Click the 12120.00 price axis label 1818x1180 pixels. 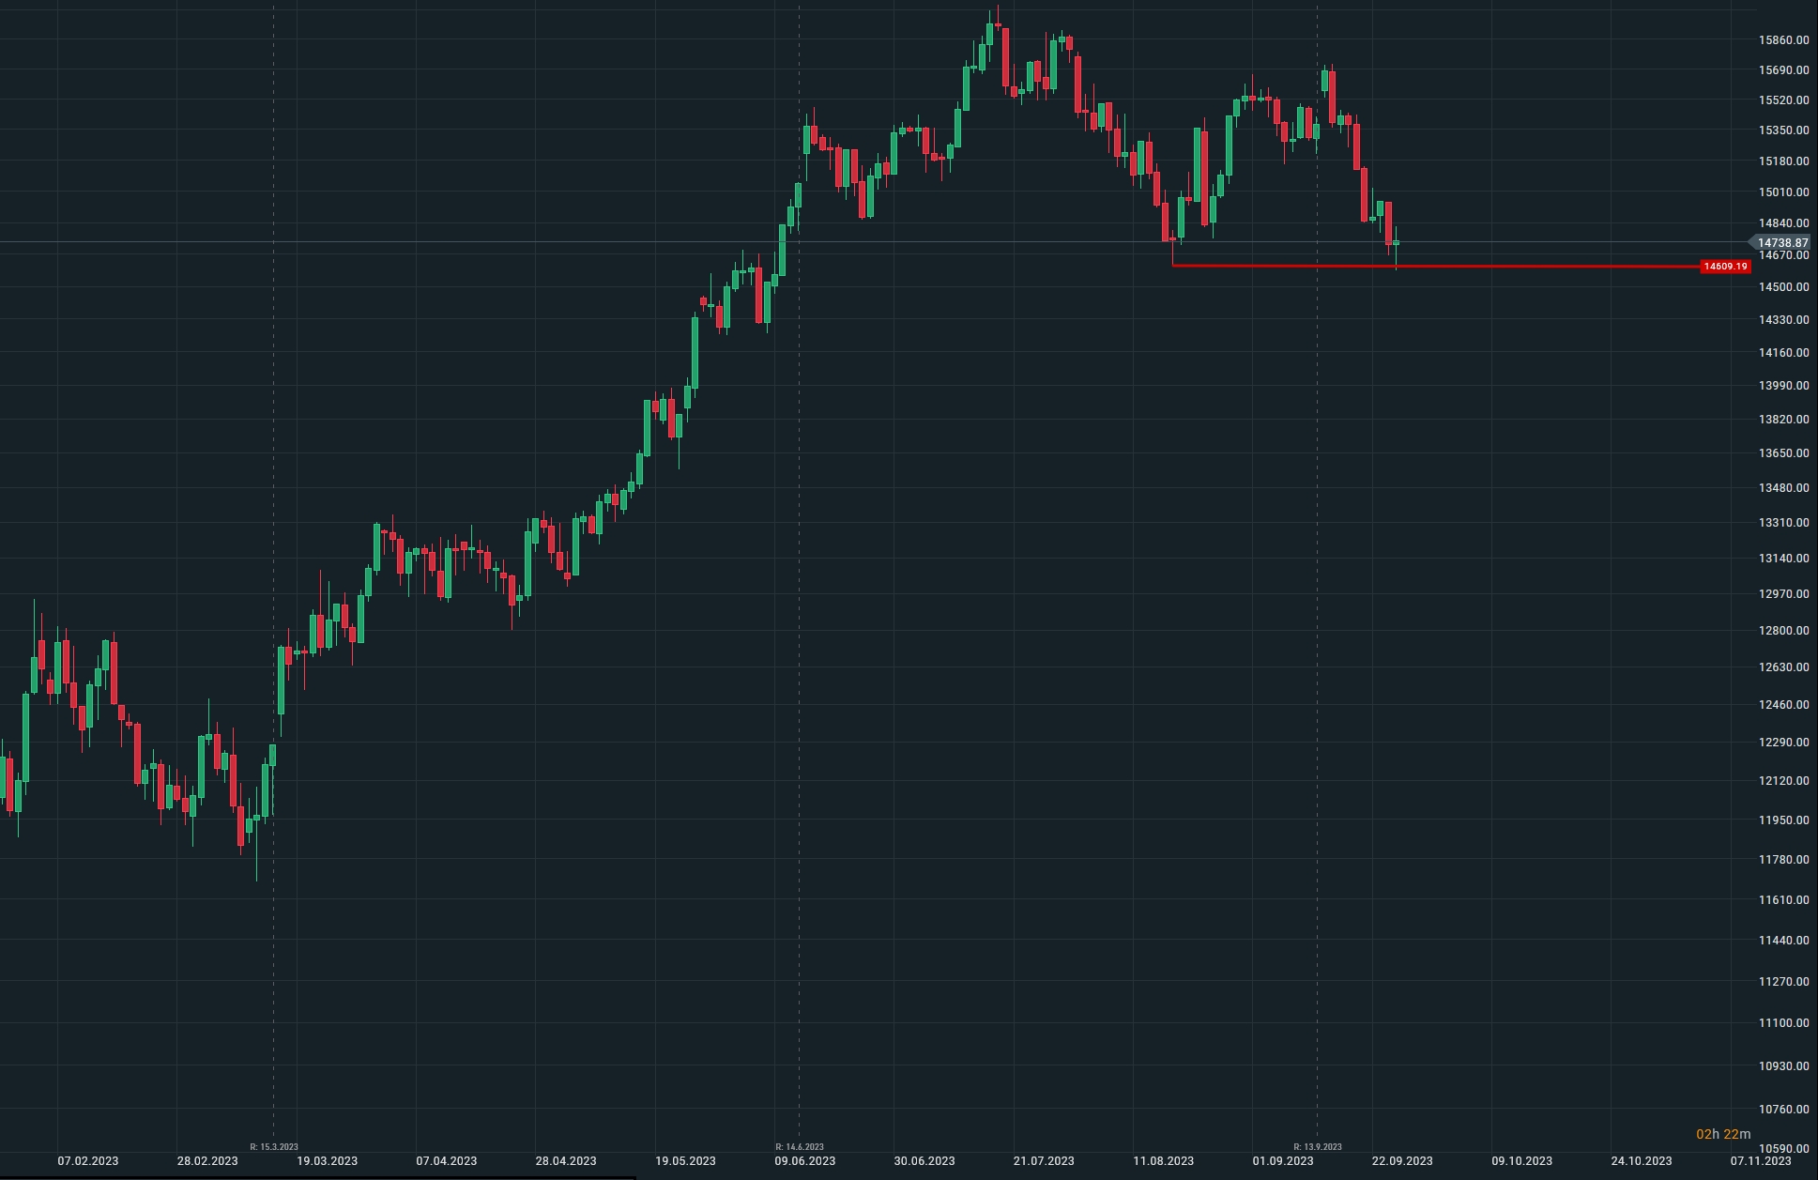(1783, 781)
